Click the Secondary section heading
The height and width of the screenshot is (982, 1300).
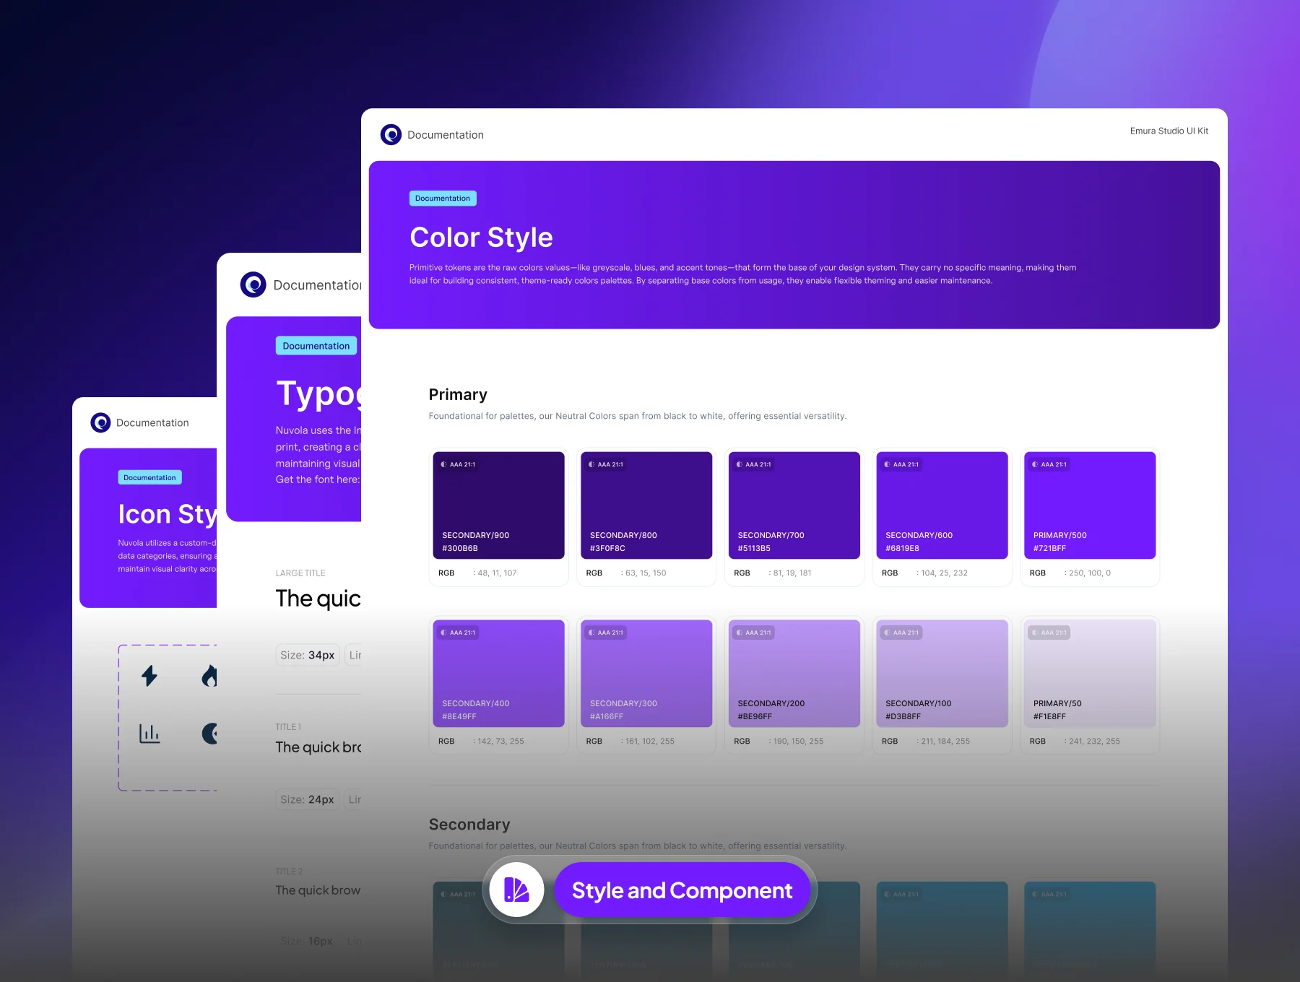coord(469,825)
